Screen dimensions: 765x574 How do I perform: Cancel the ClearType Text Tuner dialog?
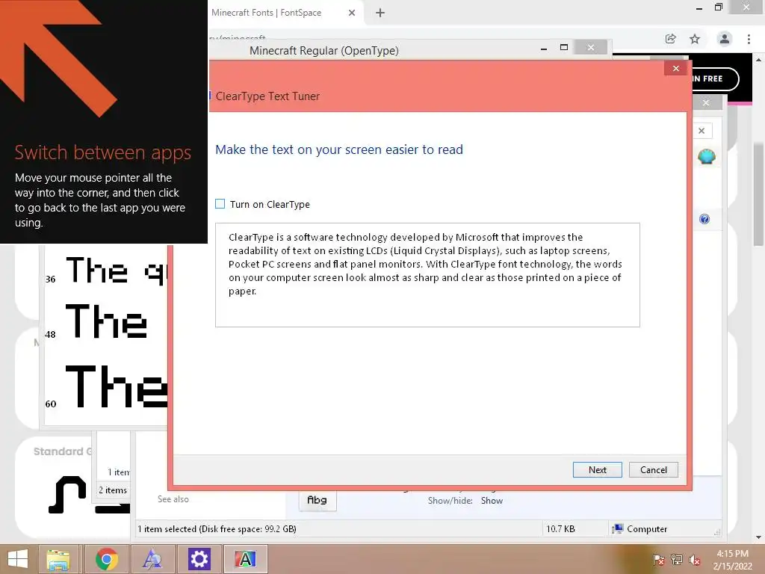click(653, 469)
